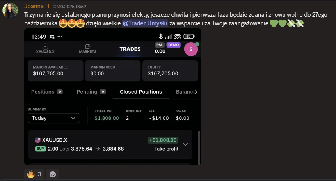Viewport: 336px width, 181px height.
Task: Click the Joanna H username
Action: coord(37,6)
